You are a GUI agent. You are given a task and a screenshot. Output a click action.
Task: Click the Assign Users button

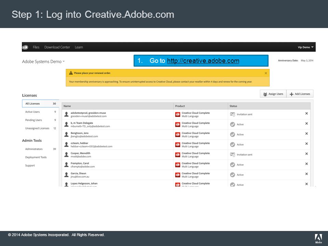[273, 94]
